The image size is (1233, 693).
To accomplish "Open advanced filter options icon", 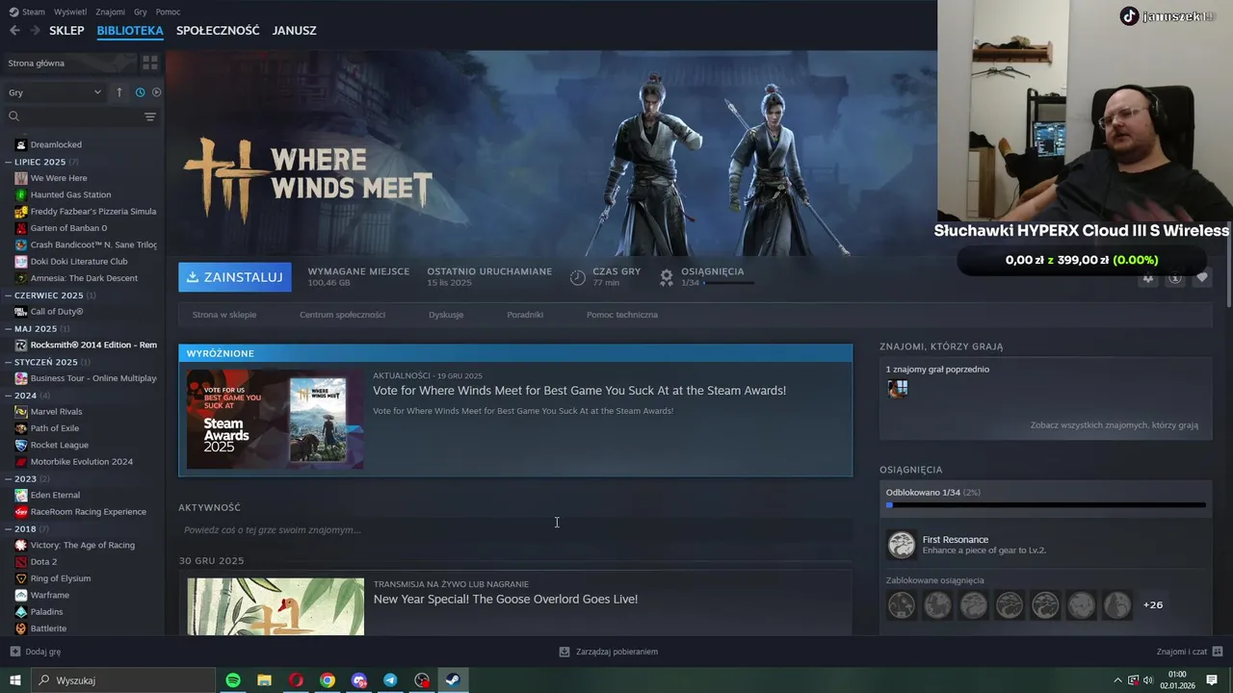I will (150, 116).
